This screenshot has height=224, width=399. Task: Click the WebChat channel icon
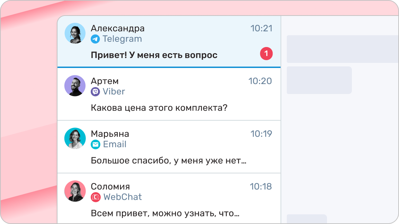click(95, 197)
